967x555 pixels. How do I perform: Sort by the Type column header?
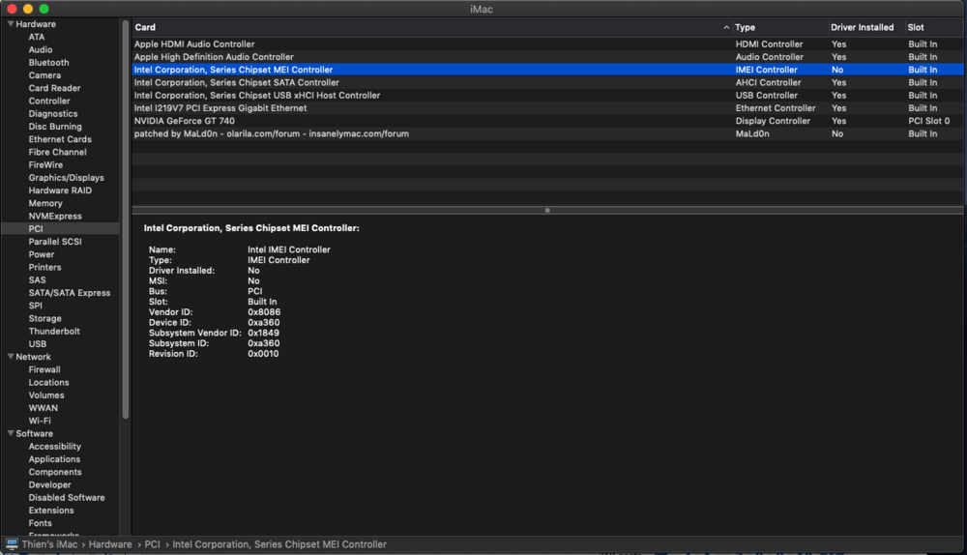click(774, 28)
